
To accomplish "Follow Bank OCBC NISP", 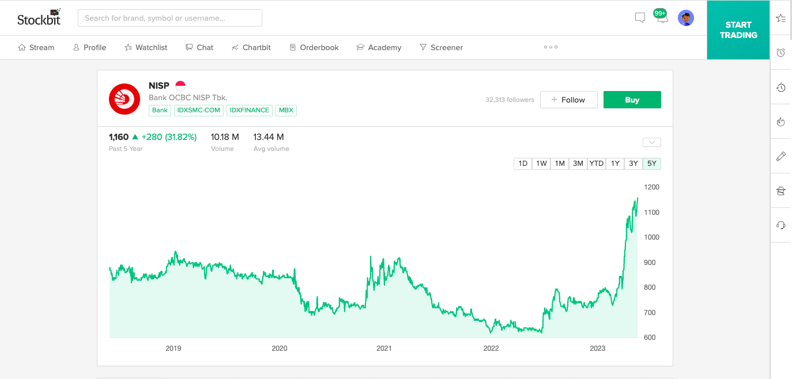I will coord(568,99).
